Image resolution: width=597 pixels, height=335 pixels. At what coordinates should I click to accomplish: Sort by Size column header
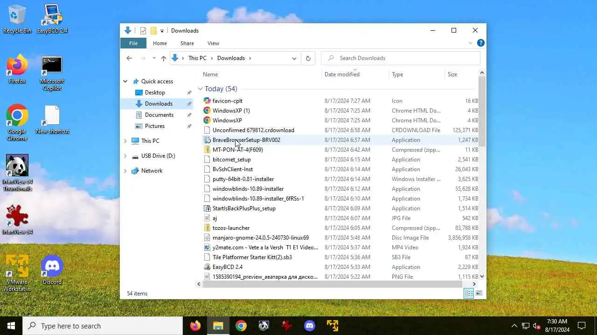click(461, 74)
